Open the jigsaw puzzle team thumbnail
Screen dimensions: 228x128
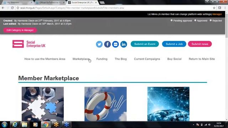[43, 104]
